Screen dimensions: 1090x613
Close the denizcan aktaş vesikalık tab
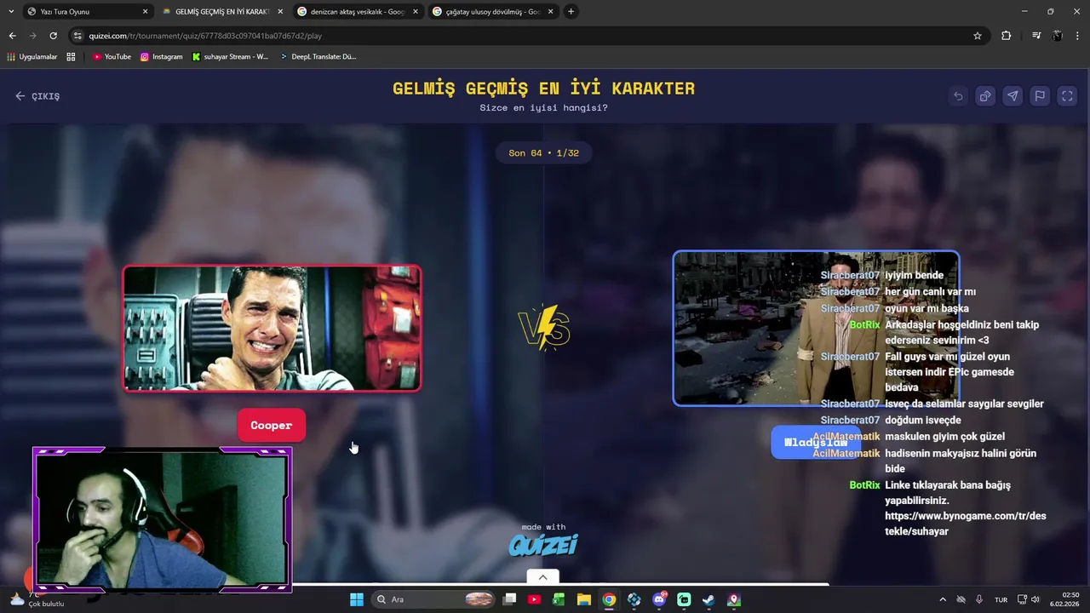(415, 12)
